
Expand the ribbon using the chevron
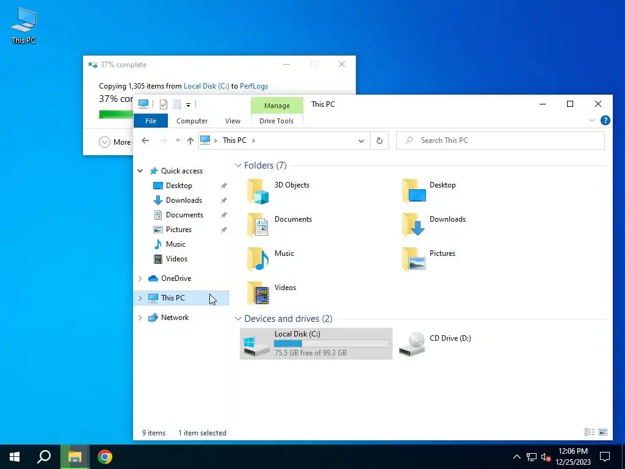tap(592, 120)
